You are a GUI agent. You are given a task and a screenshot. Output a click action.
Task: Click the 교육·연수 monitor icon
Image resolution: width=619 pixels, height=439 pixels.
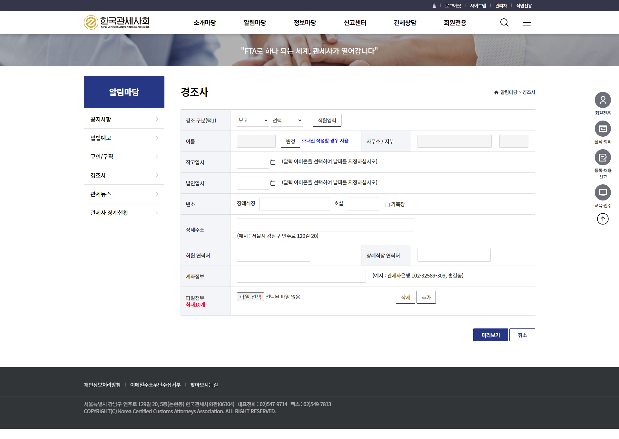click(603, 193)
